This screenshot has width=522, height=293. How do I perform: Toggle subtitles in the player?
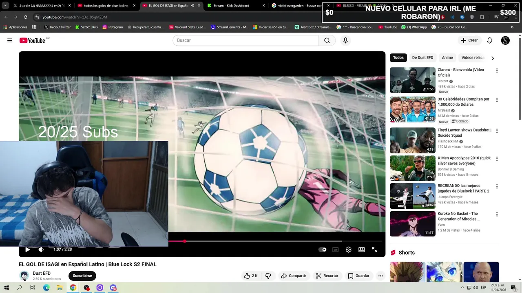coord(335,249)
